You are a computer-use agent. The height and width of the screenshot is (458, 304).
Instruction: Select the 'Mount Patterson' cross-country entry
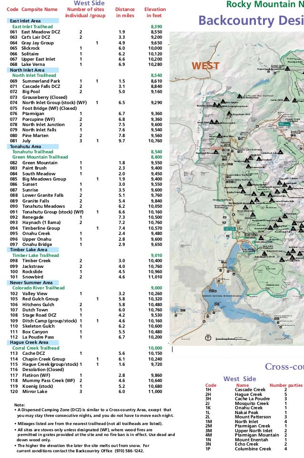point(253,417)
